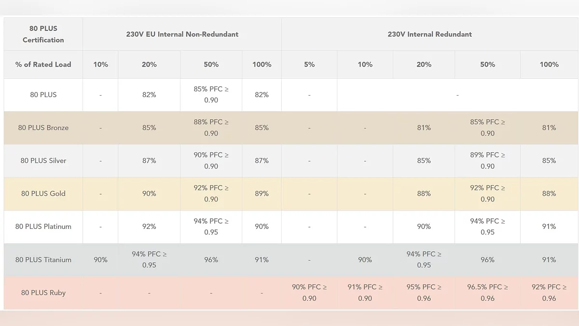
Task: Select the 92% PFC ≥ 0.96 Ruby cell
Action: [549, 293]
